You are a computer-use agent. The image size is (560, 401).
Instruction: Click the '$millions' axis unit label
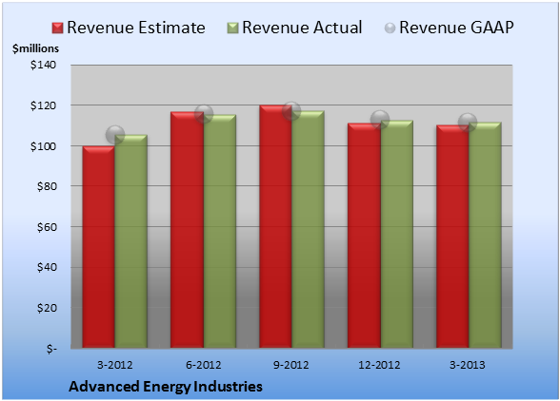35,48
